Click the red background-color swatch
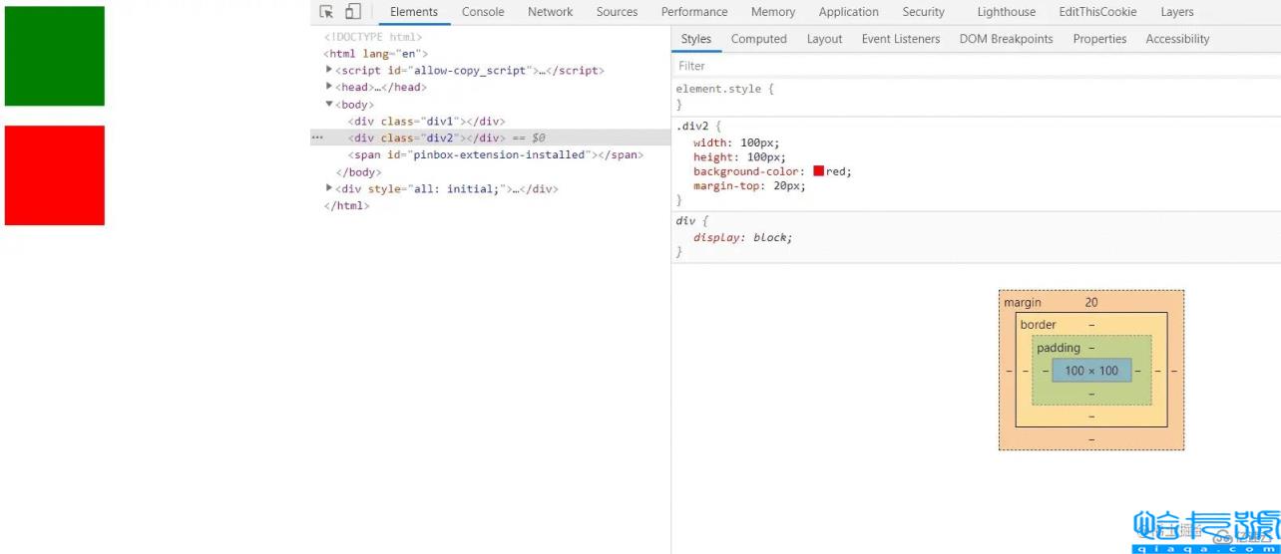This screenshot has height=554, width=1281. [819, 171]
